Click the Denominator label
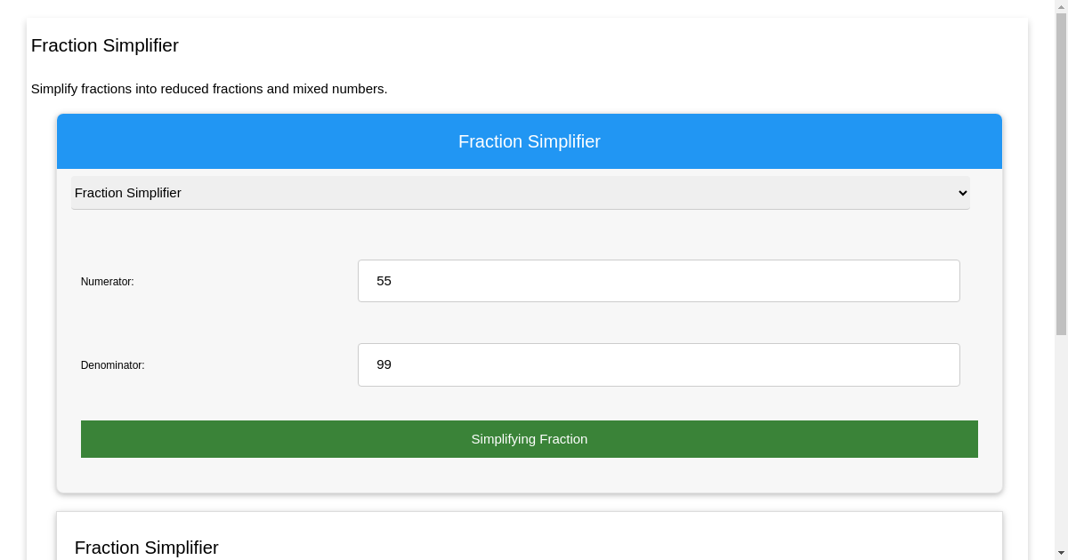The width and height of the screenshot is (1068, 560). (112, 364)
